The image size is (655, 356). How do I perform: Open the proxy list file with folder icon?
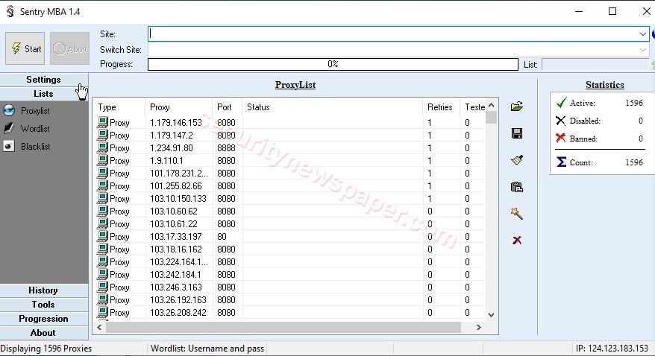click(517, 107)
